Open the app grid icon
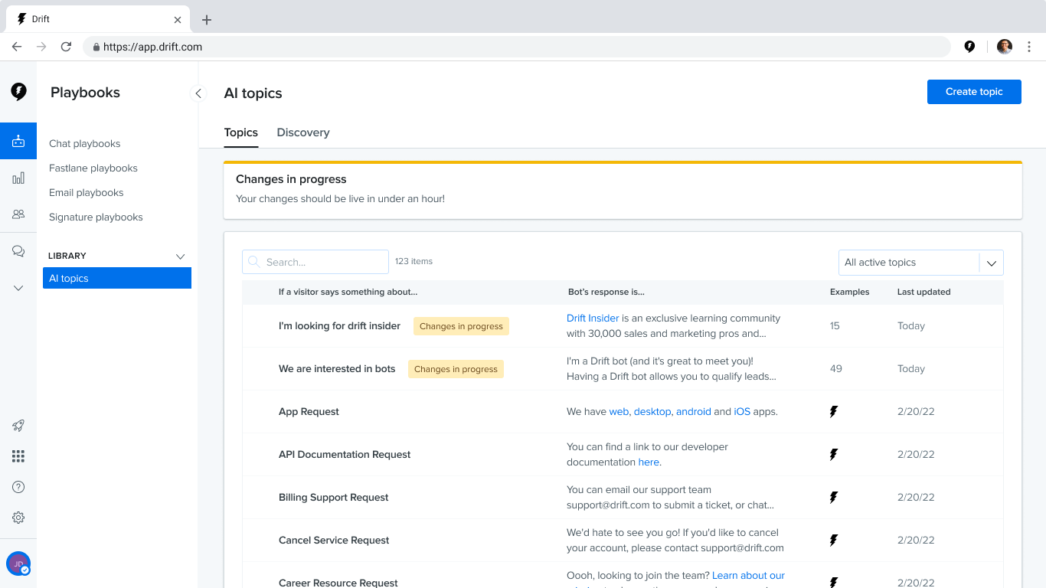The image size is (1046, 588). 18,456
